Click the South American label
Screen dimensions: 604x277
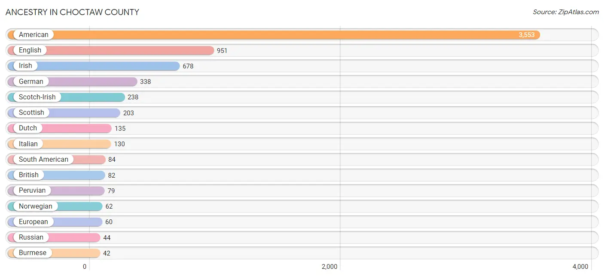click(43, 160)
